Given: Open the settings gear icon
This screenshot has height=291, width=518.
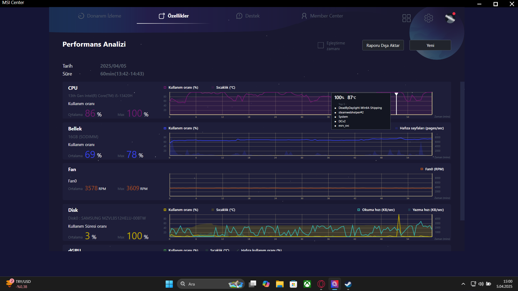Looking at the screenshot, I should pos(428,18).
